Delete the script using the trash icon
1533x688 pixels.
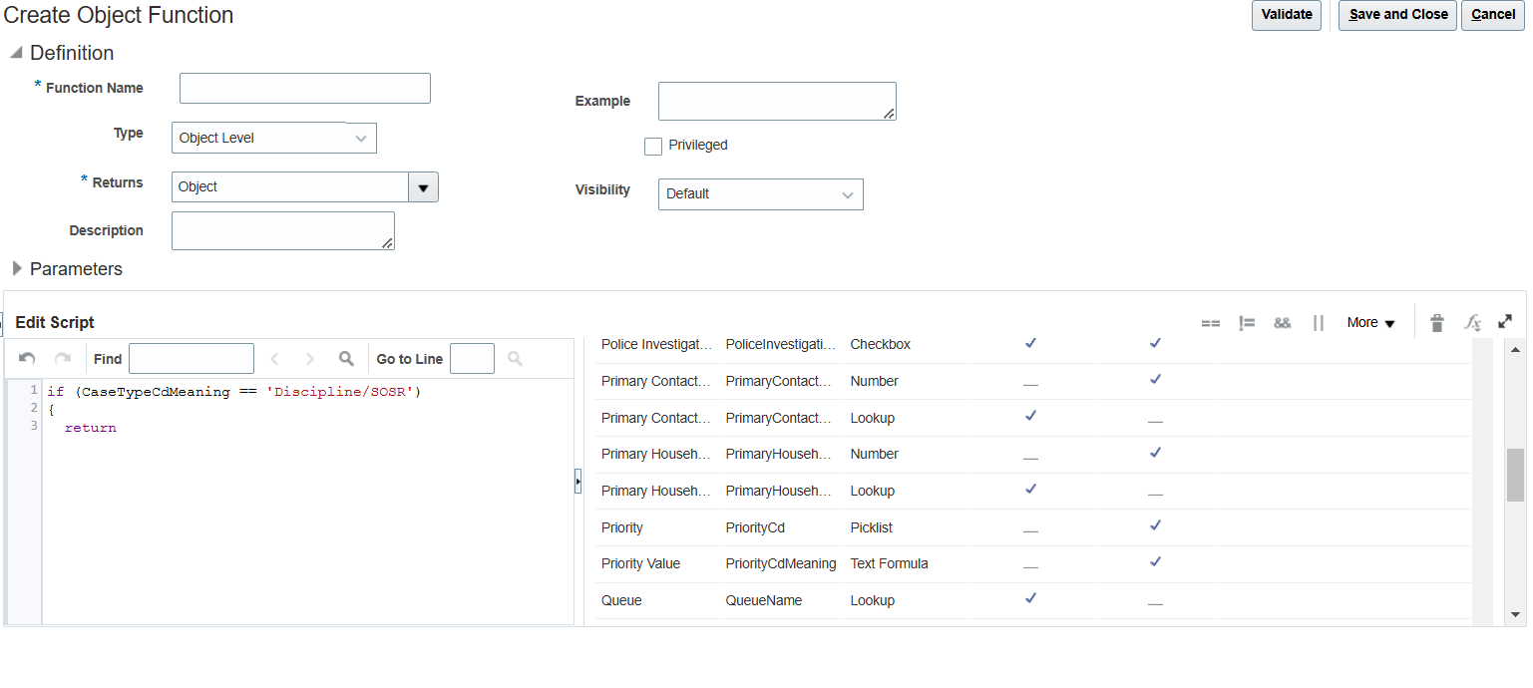1437,322
